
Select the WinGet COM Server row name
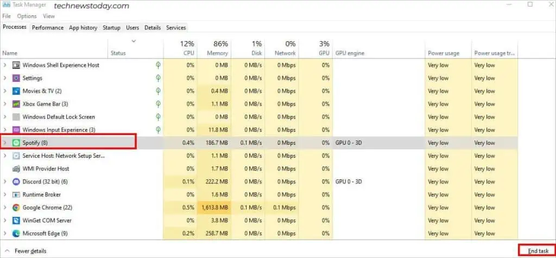point(47,221)
